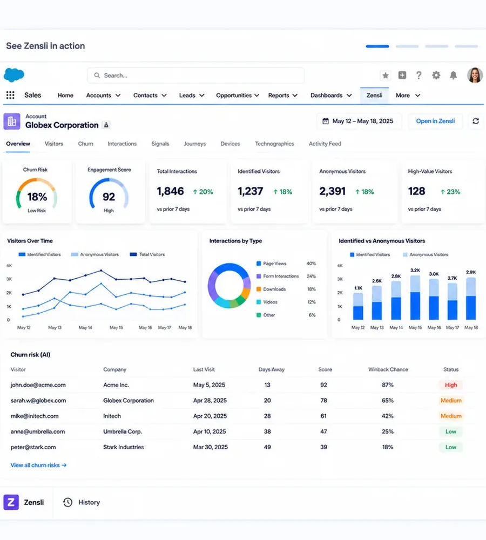The width and height of the screenshot is (486, 540).
Task: Toggle Total Visitors legend in line chart
Action: (x=147, y=254)
